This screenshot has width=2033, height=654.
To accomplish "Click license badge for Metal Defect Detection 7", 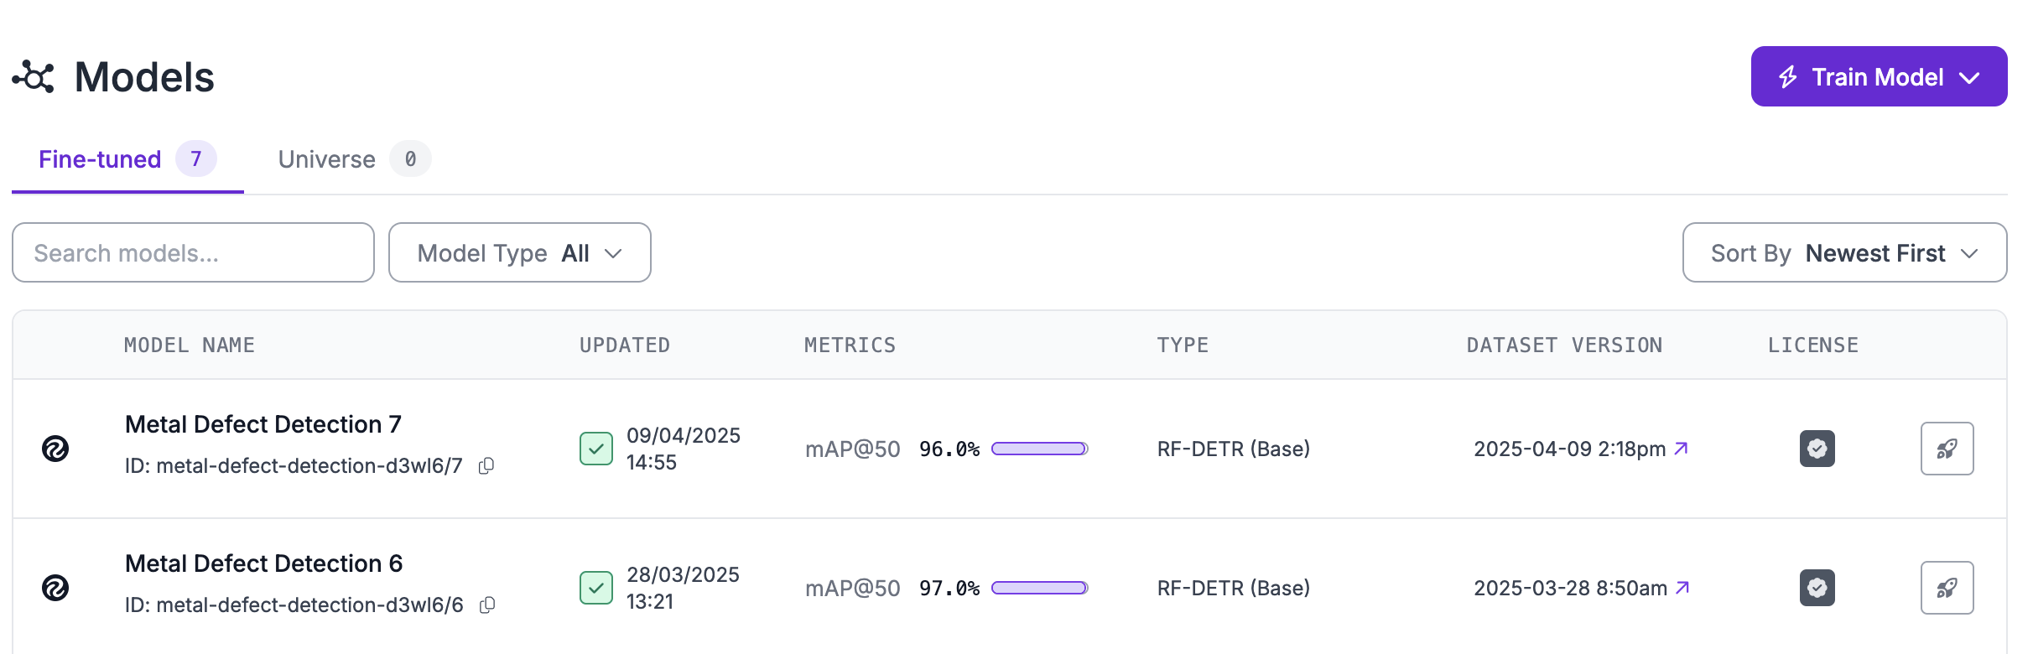I will (x=1817, y=449).
